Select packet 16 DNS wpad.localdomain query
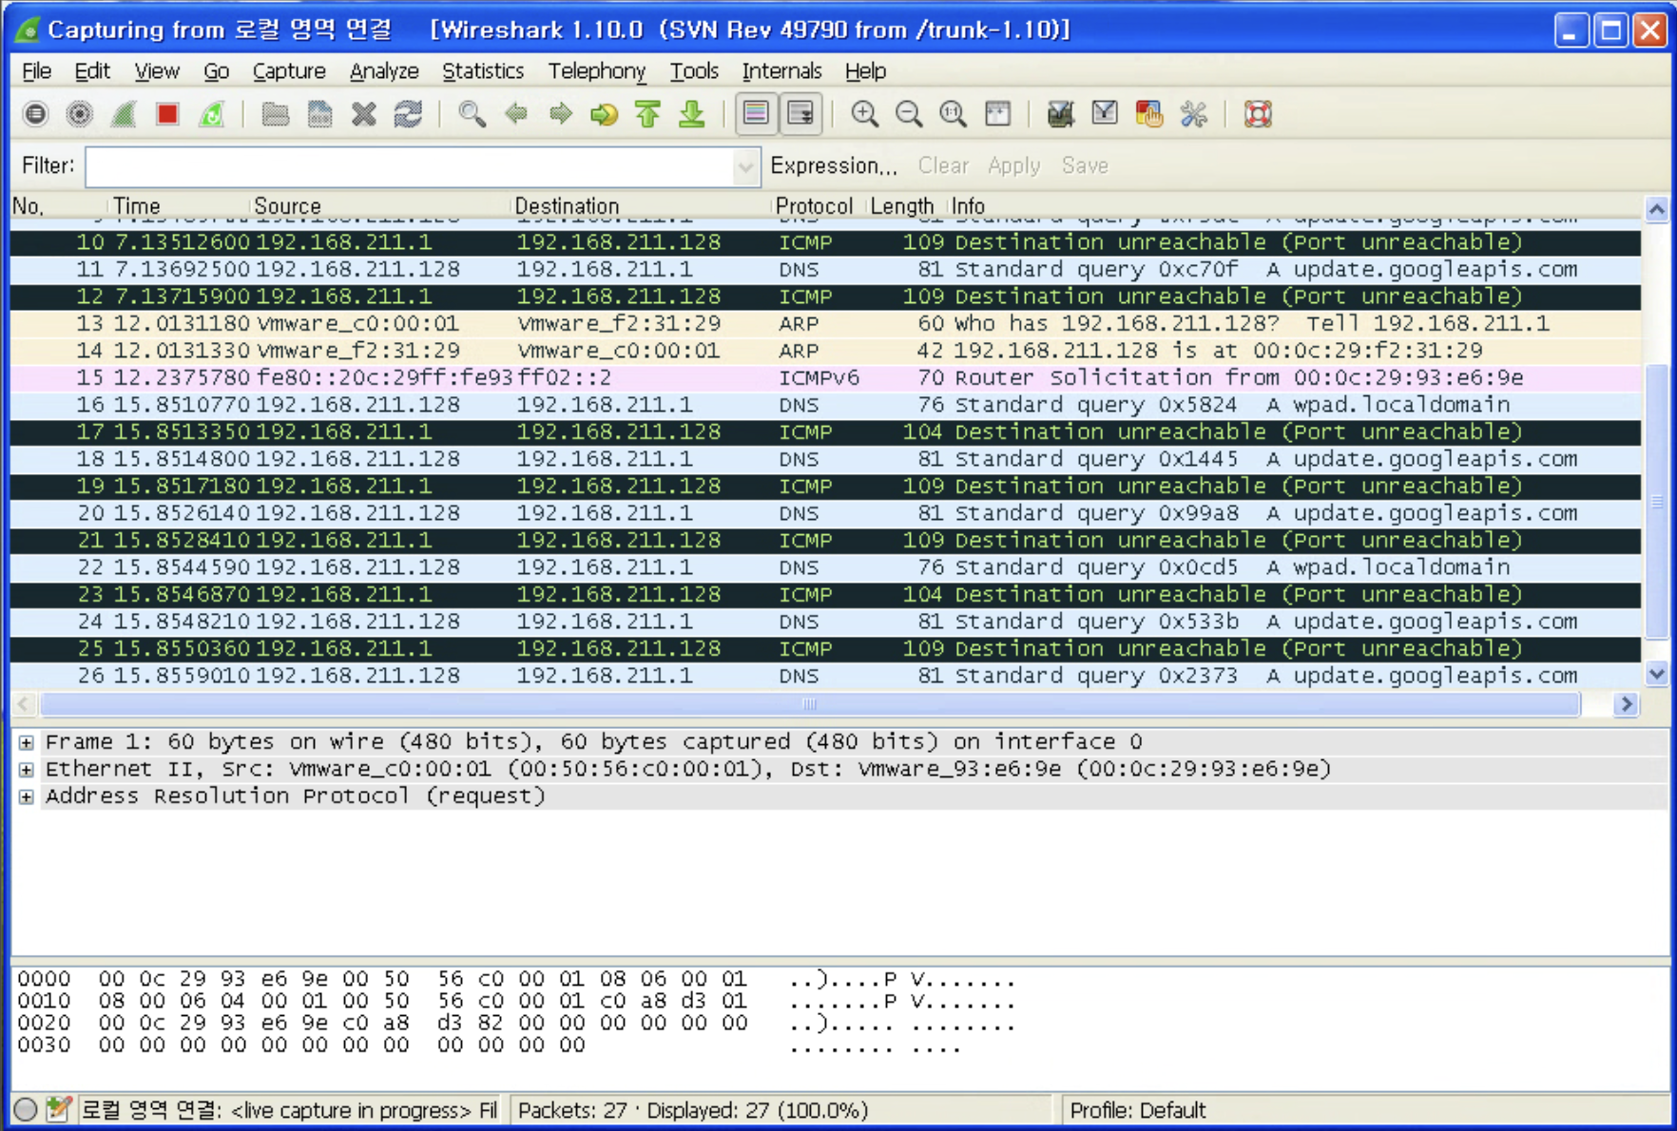Screen dimensions: 1677x1131 pyautogui.click(x=825, y=405)
